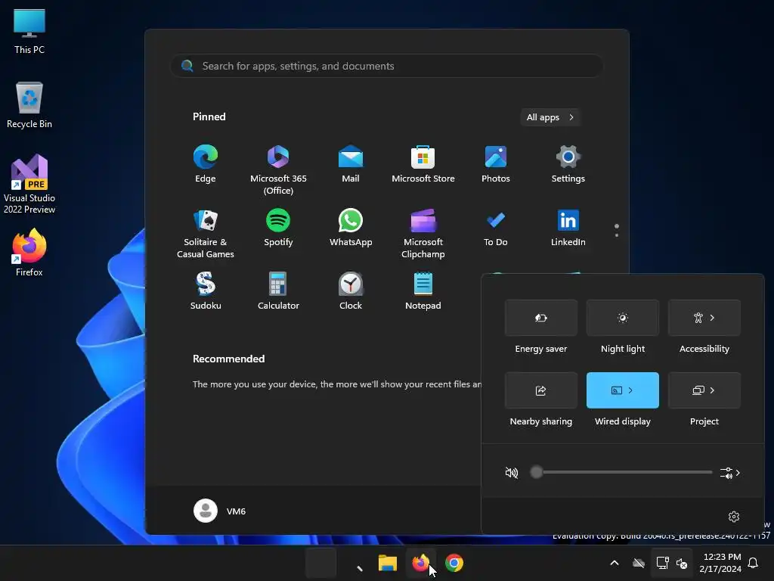The height and width of the screenshot is (581, 774).
Task: Launch Spotify from pinned apps
Action: (278, 228)
